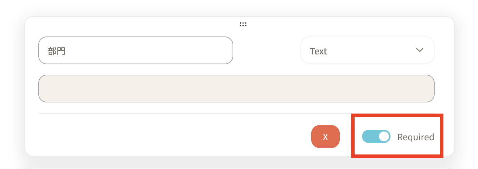Viewport: 478px width, 169px height.
Task: Click the red X delete button
Action: [325, 137]
